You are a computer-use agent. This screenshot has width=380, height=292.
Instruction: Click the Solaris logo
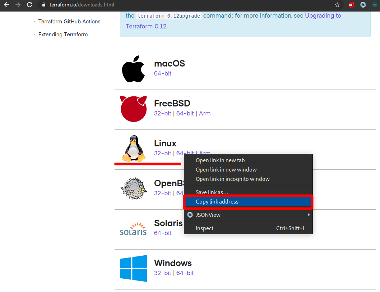(133, 229)
